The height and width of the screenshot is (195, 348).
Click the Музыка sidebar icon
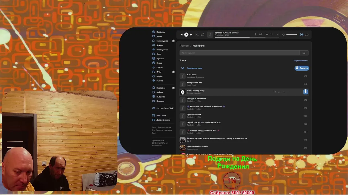154,58
